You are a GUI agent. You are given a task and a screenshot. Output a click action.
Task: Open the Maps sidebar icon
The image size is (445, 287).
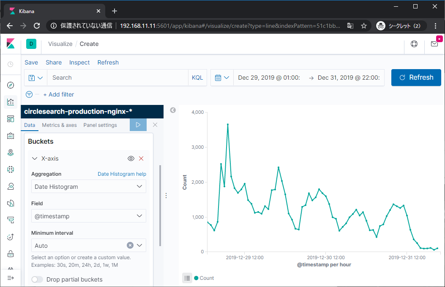point(11,153)
